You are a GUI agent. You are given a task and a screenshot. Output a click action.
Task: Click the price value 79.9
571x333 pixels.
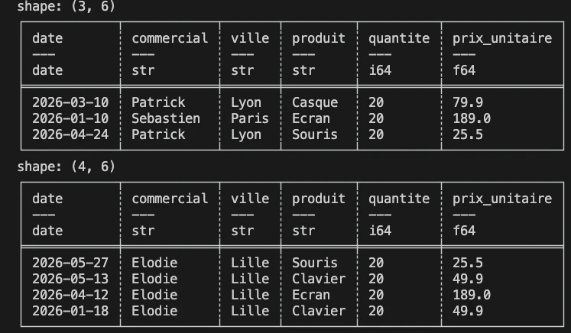[x=468, y=102]
